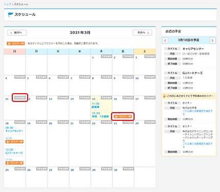Screen dimensions: 220x192
Task: Click gray add-schedule button on day 13
Action: click(x=63, y=98)
